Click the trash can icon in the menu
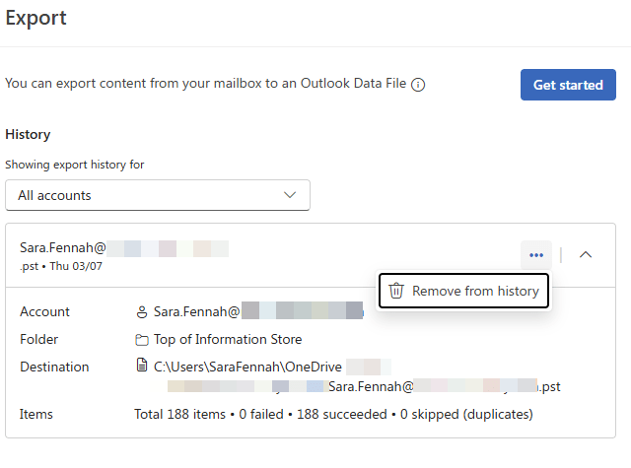Image resolution: width=631 pixels, height=468 pixels. click(x=396, y=291)
